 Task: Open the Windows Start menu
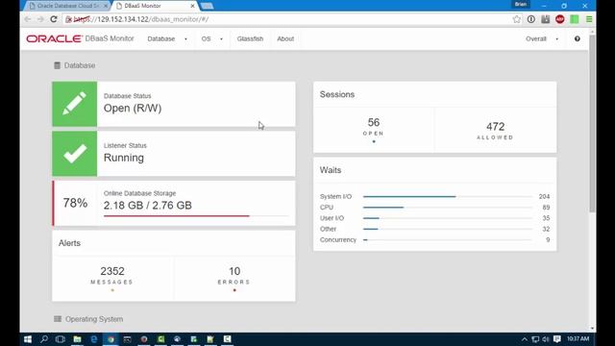tap(28, 339)
